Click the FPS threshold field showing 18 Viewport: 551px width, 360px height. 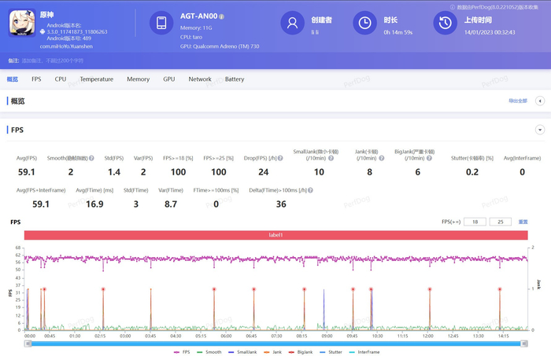[x=475, y=222]
